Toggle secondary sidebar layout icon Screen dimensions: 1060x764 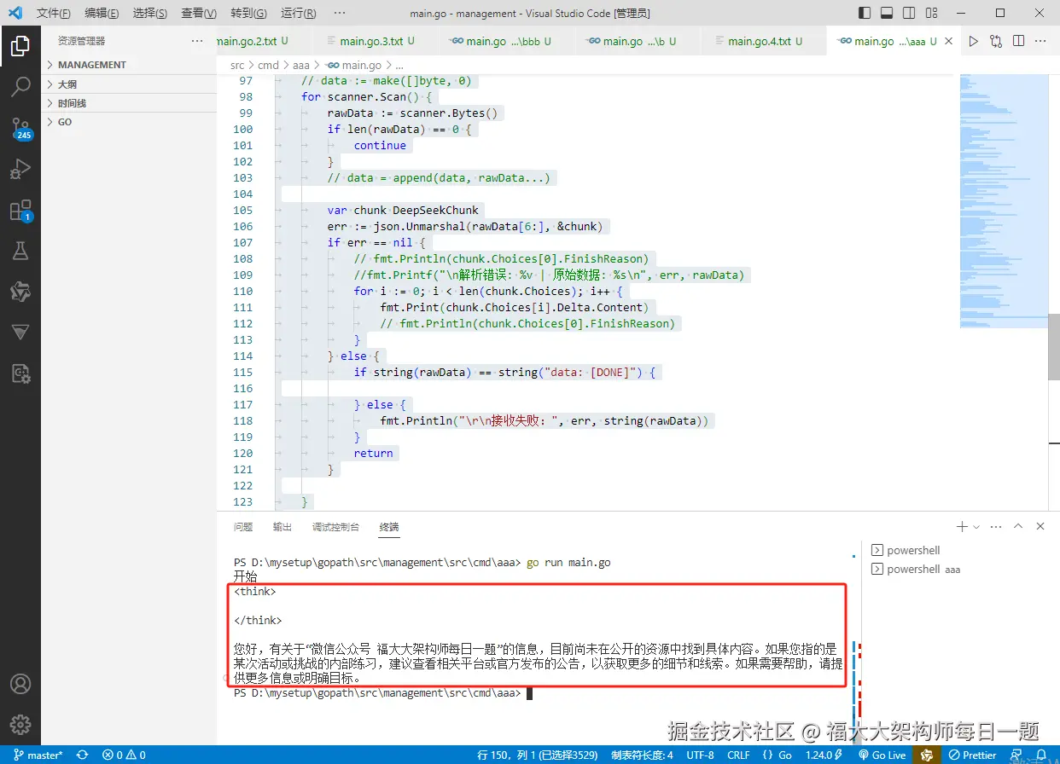pyautogui.click(x=909, y=13)
